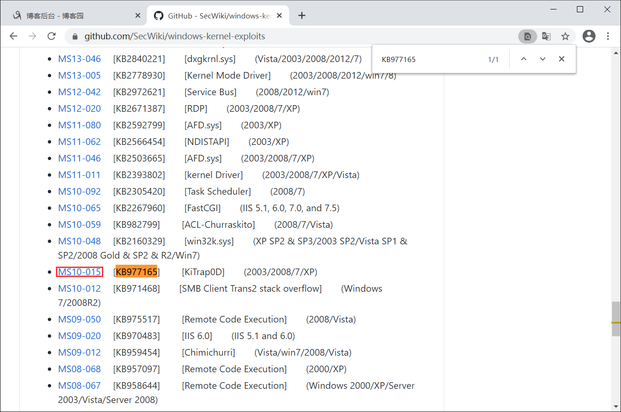Image resolution: width=621 pixels, height=412 pixels.
Task: Go back to the previous page
Action: coord(13,36)
